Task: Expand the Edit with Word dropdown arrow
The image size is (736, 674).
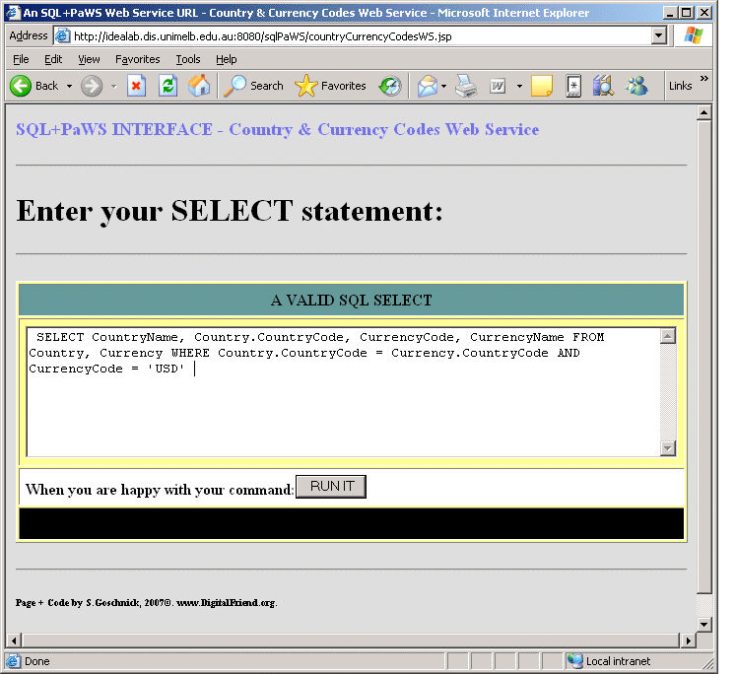Action: [519, 87]
